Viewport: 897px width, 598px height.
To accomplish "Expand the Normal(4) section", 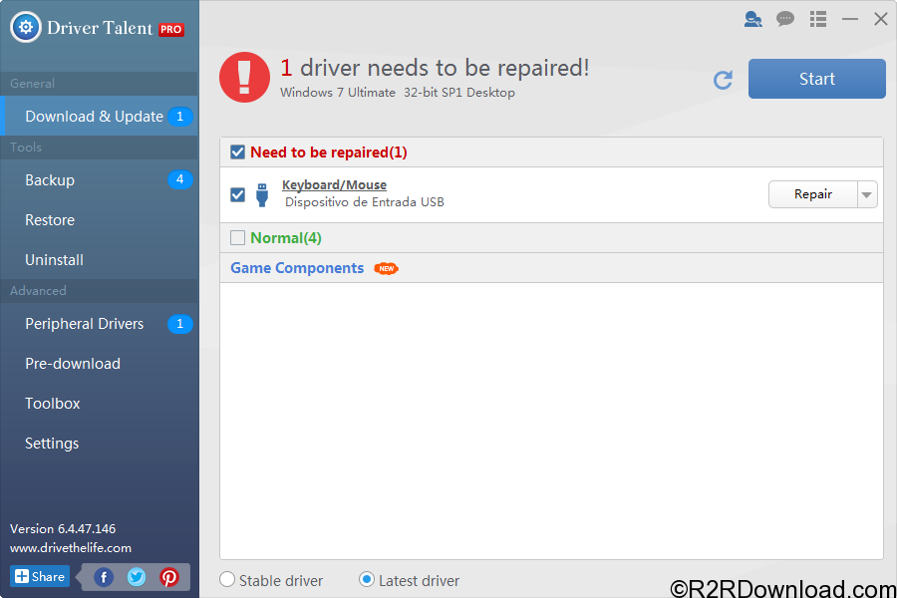I will pos(551,238).
